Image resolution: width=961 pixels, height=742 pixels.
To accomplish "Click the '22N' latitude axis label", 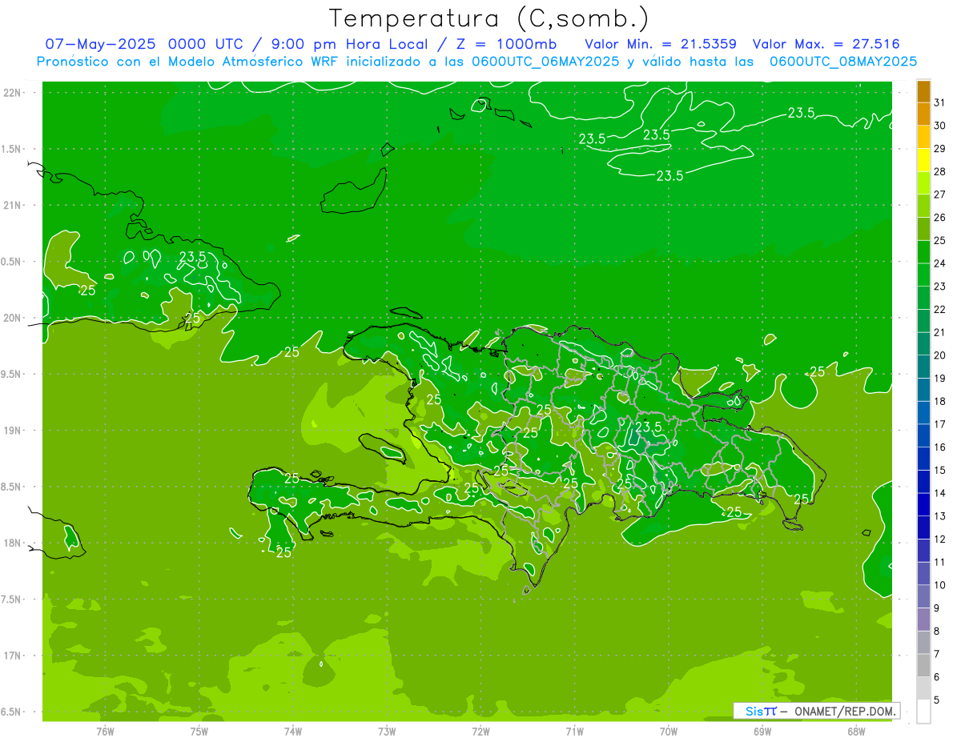I will point(12,93).
